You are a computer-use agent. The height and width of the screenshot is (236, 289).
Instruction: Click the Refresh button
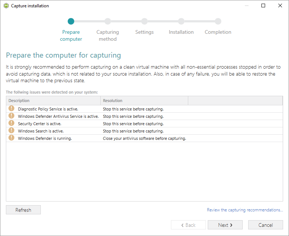point(23,210)
